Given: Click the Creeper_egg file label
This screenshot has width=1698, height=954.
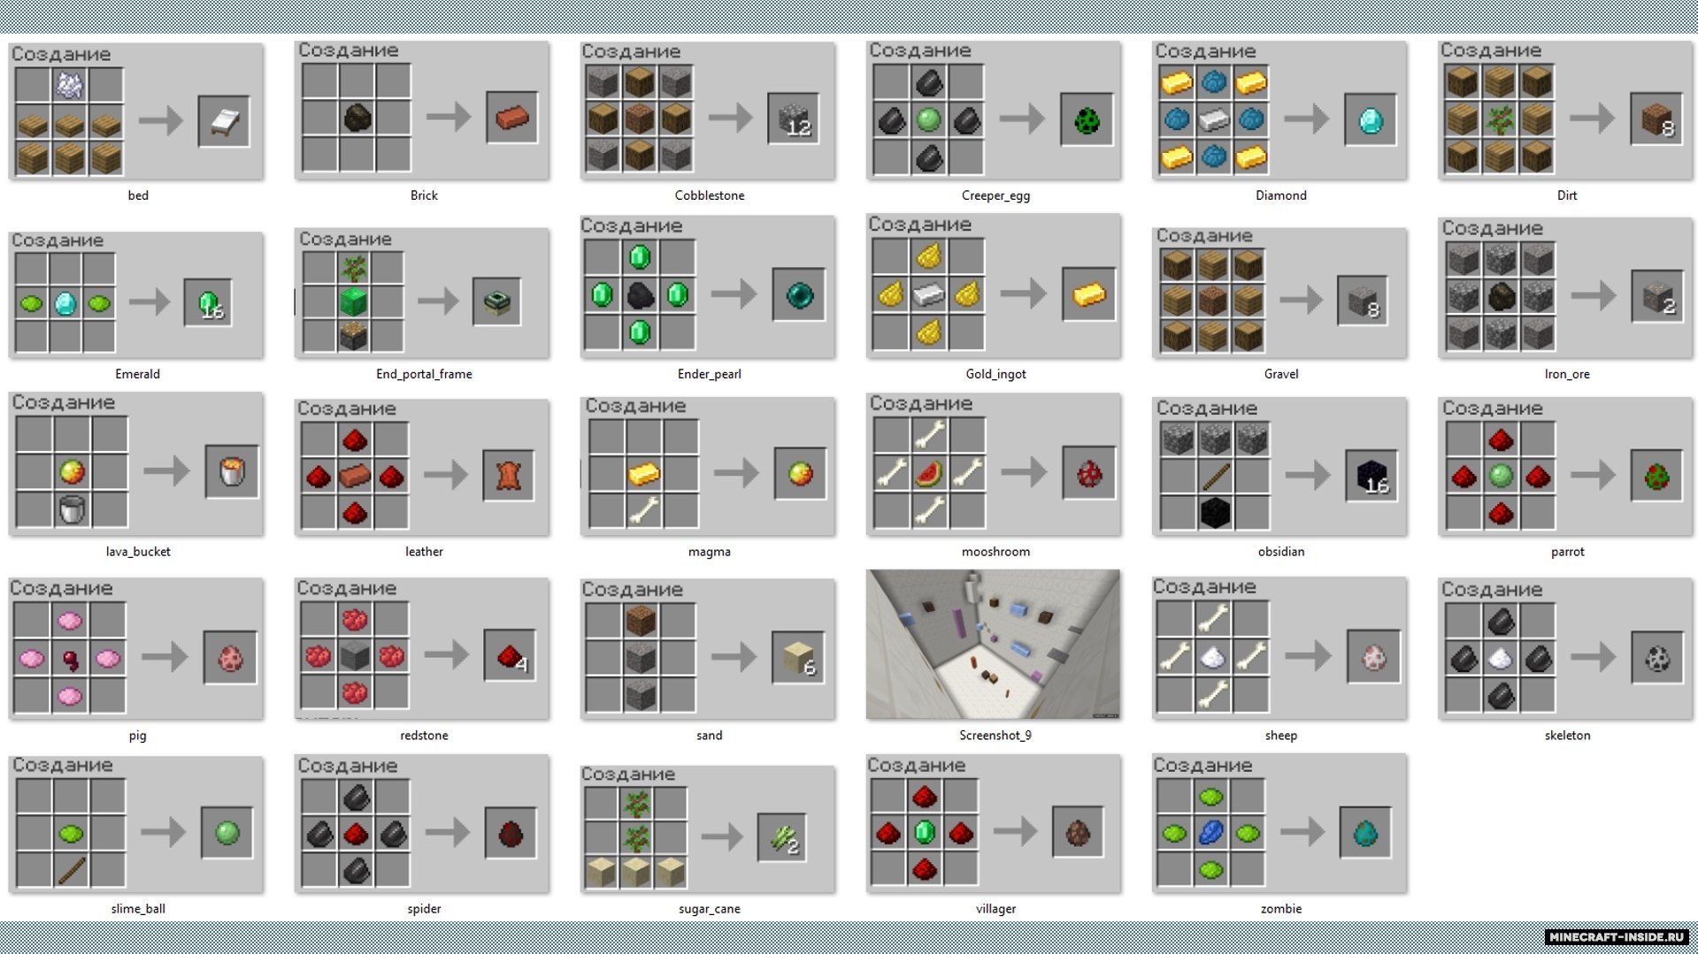Looking at the screenshot, I should pyautogui.click(x=995, y=195).
